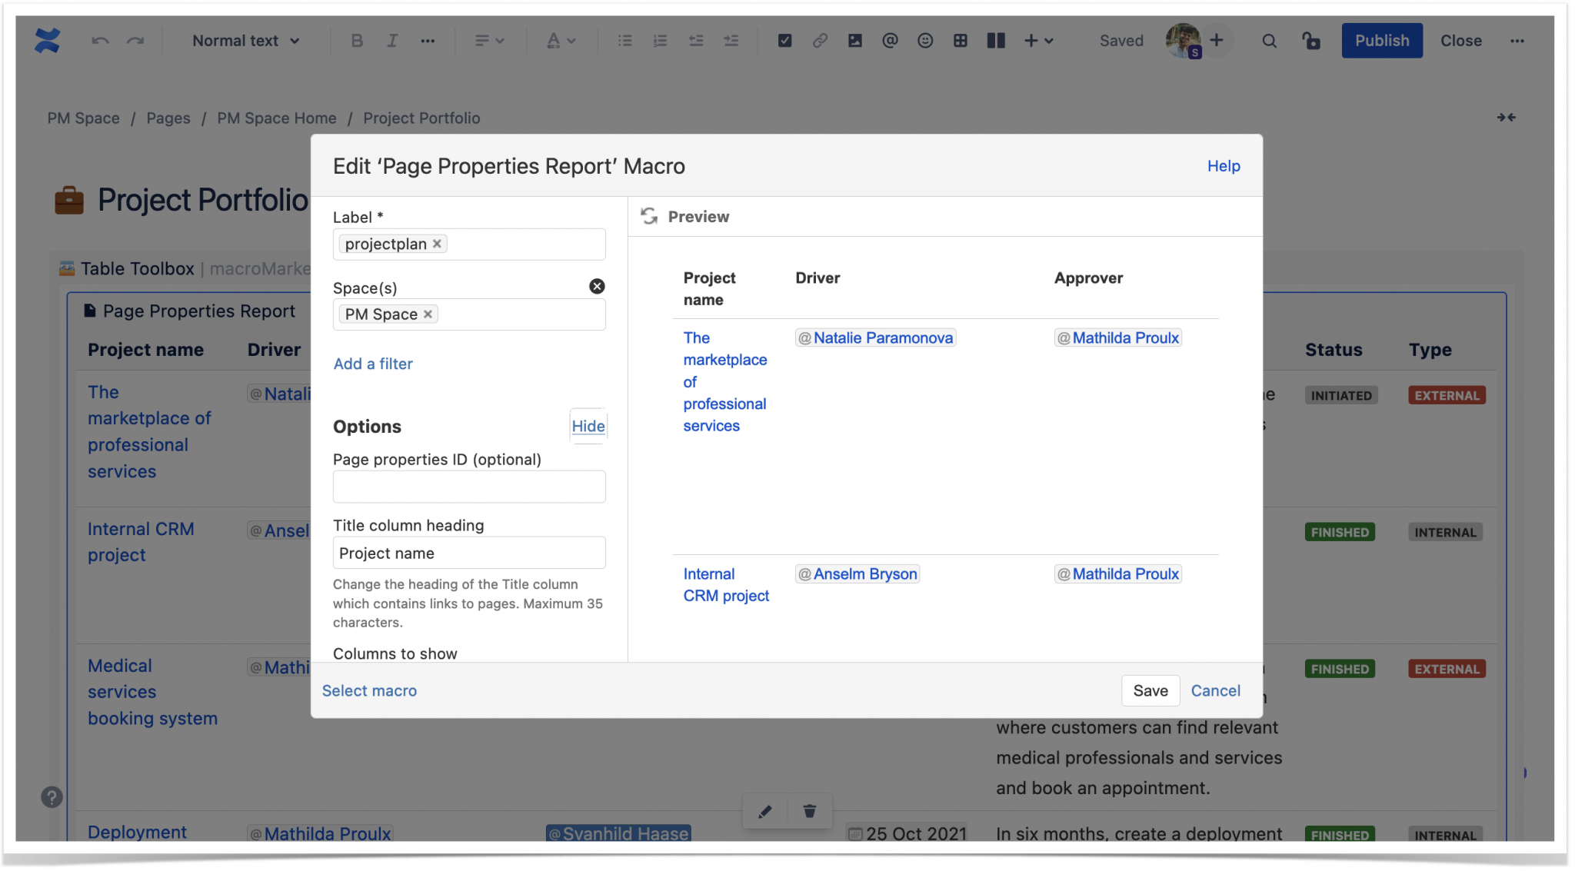Remove the projectplan label tag
The width and height of the screenshot is (1575, 871).
437,244
